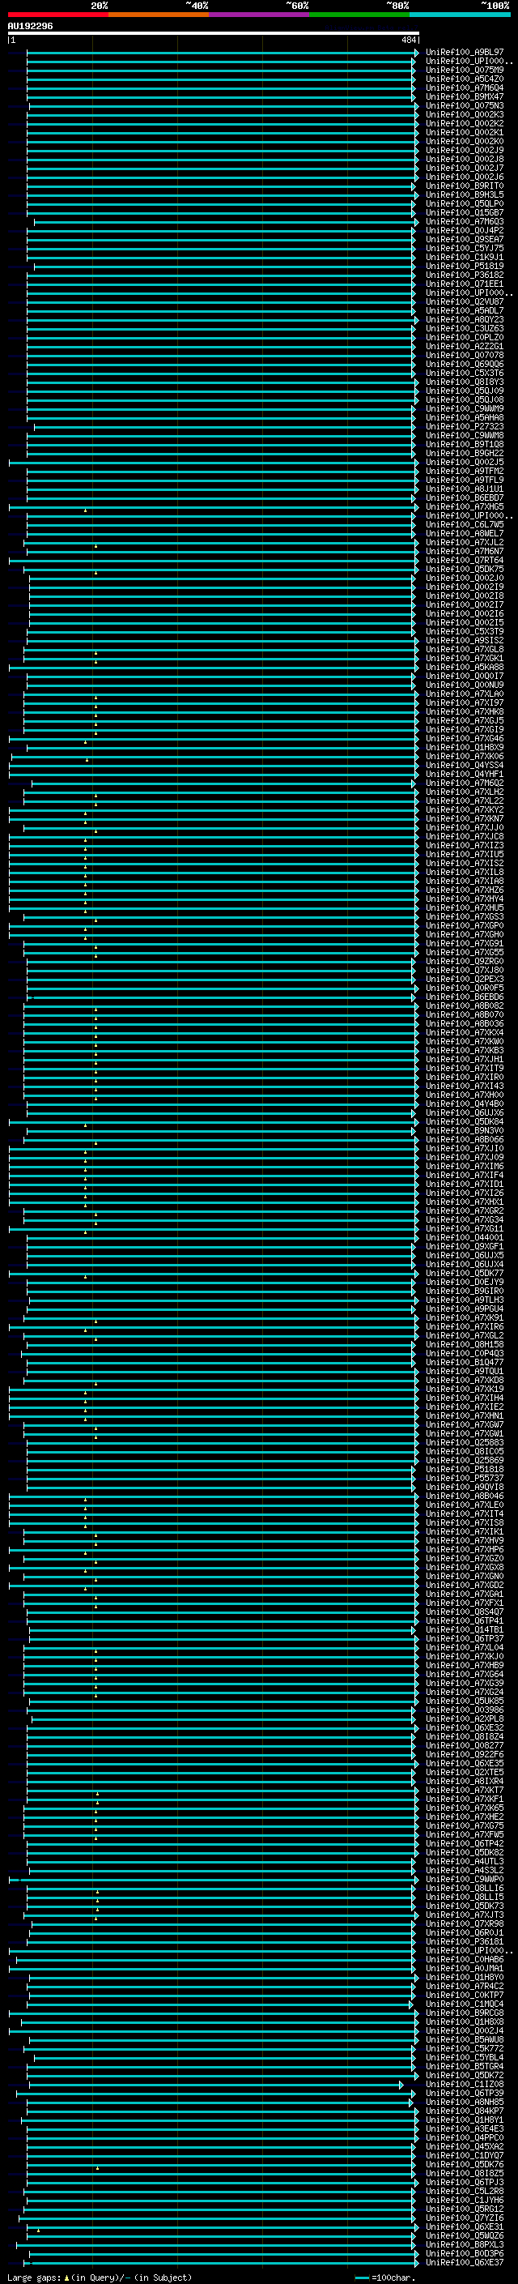Select label UniRef100_P27323
This screenshot has width=518, height=2284.
click(x=465, y=426)
